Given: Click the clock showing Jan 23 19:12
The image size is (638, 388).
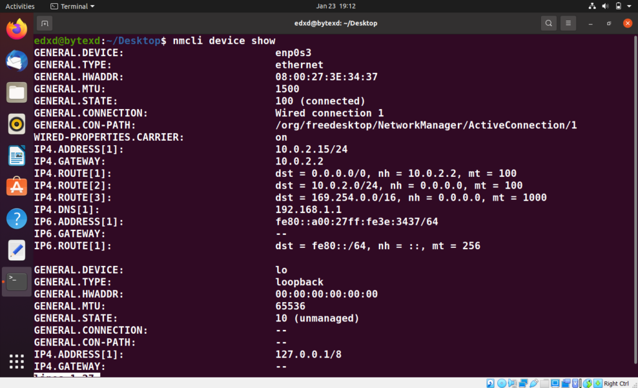Looking at the screenshot, I should point(319,6).
